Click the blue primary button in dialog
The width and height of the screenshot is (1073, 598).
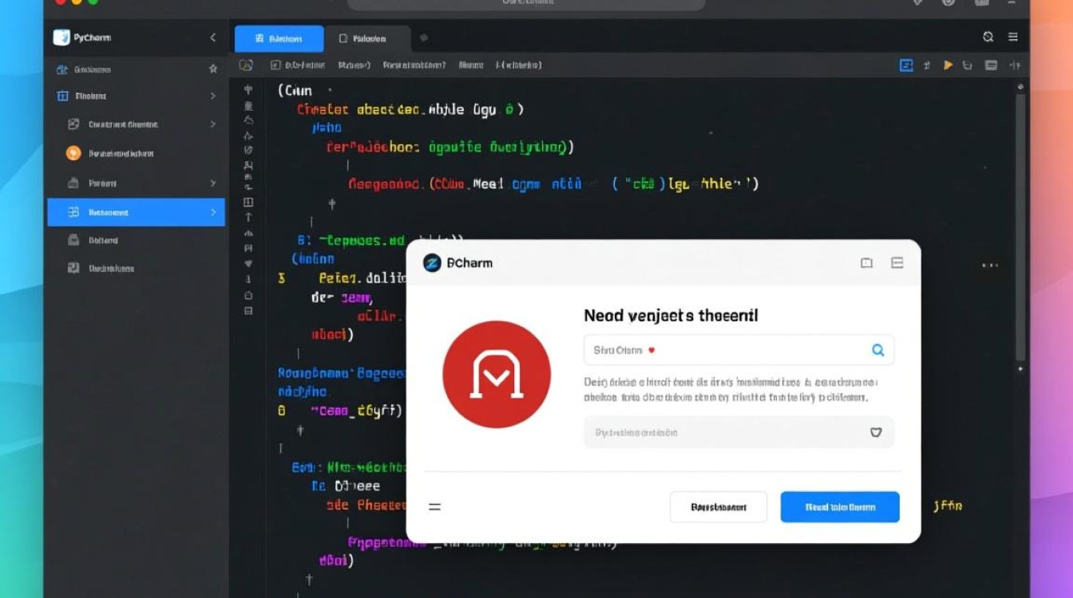point(840,507)
